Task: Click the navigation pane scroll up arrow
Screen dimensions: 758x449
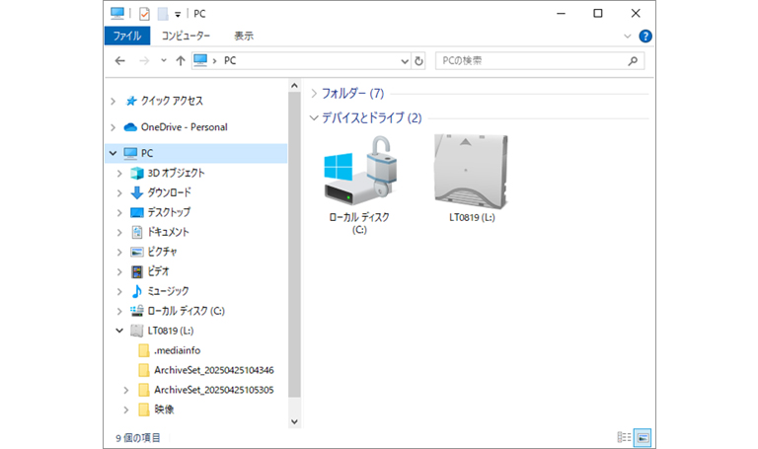Action: click(x=294, y=86)
